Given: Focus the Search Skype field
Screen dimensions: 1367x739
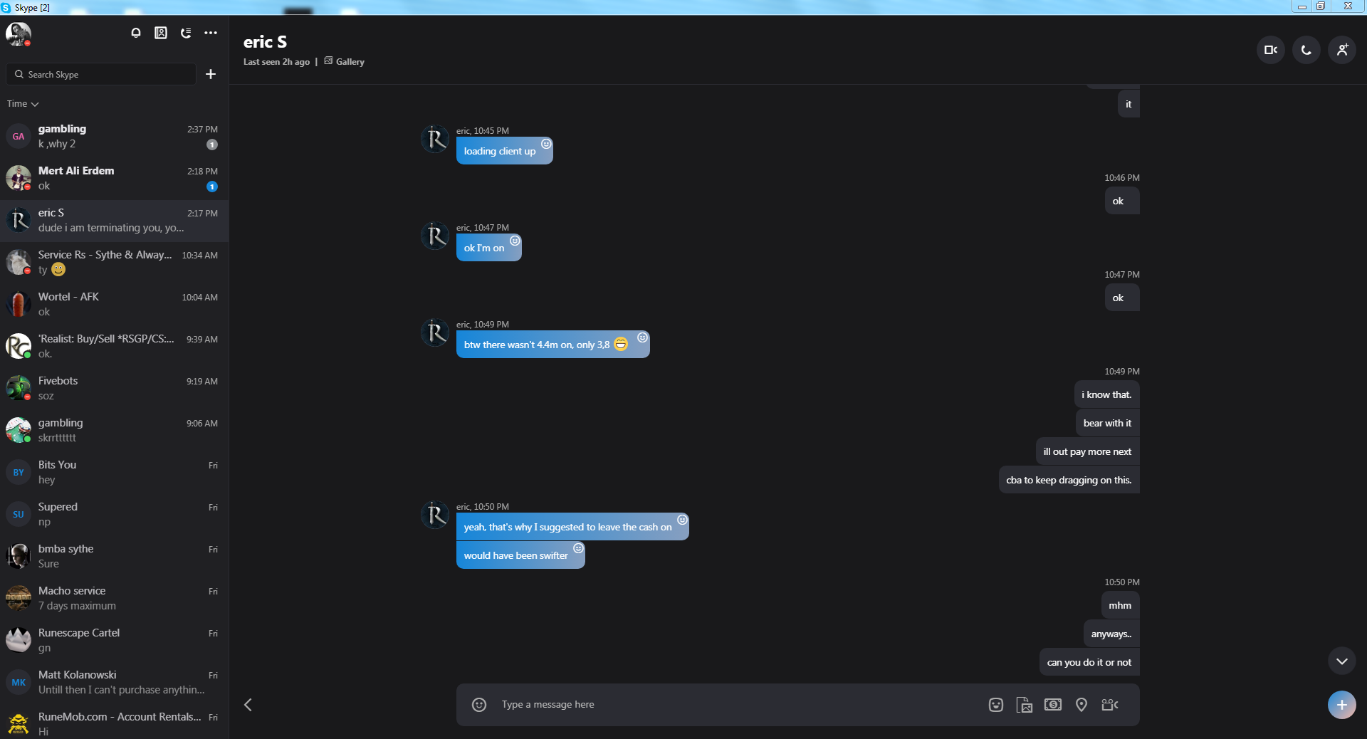Looking at the screenshot, I should coord(101,74).
